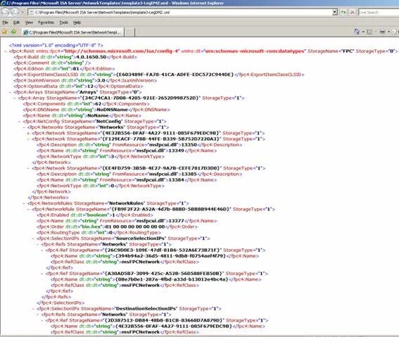
Task: Stop loading with the red X icon
Action: coord(352,12)
